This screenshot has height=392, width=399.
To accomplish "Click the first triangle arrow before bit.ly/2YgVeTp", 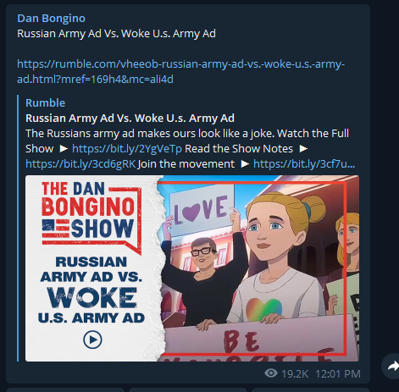I will click(x=64, y=149).
